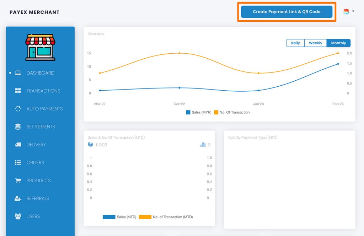Click the Referrals add-user icon
This screenshot has width=364, height=236.
(18, 199)
